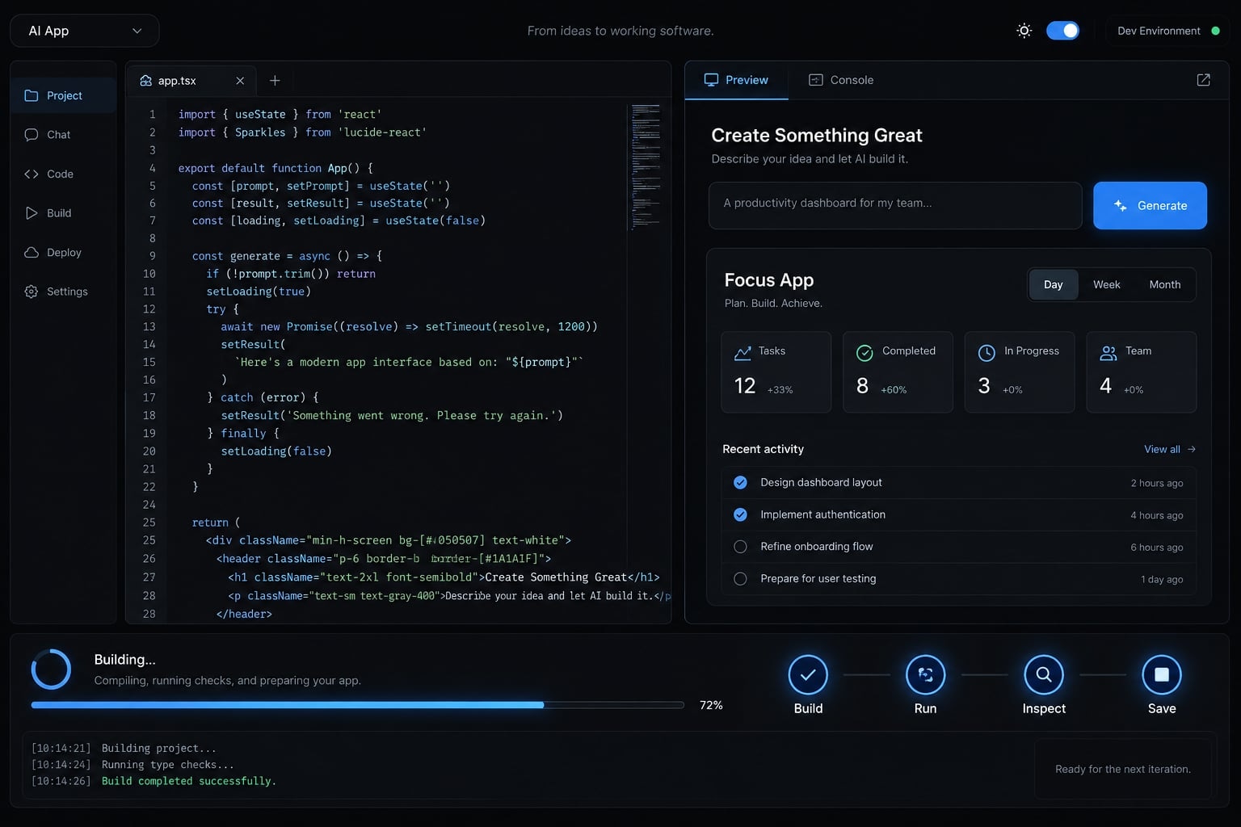Click the Tasks trend chart icon

[x=742, y=353]
